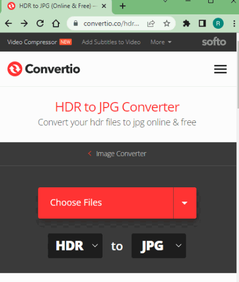Open the browser home page icon

coord(56,23)
